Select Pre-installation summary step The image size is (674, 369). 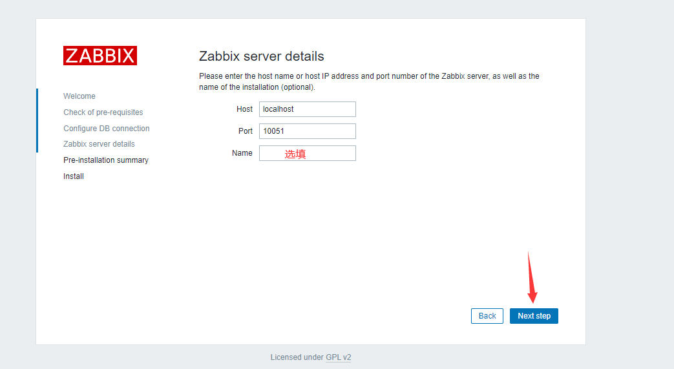click(x=106, y=160)
